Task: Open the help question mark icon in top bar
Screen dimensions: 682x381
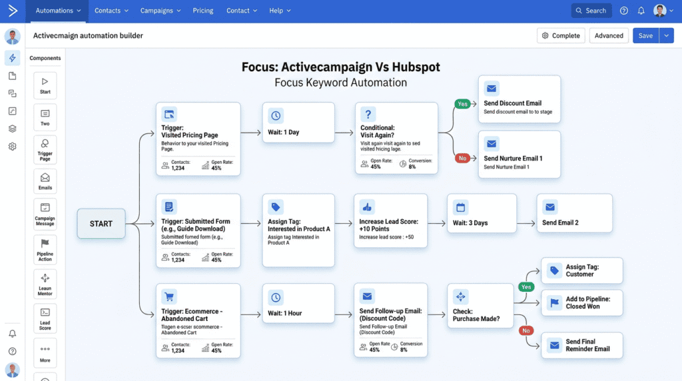Action: (x=623, y=11)
